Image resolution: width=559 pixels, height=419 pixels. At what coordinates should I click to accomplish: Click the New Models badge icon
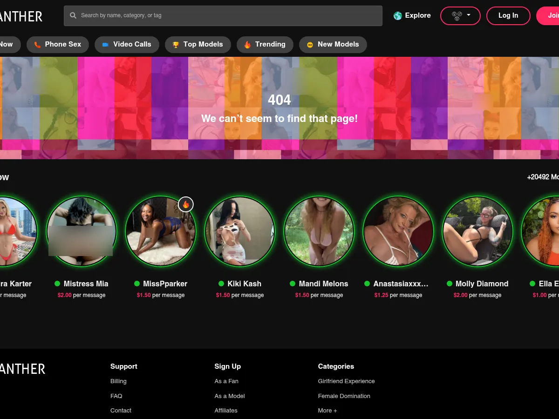[x=310, y=45]
